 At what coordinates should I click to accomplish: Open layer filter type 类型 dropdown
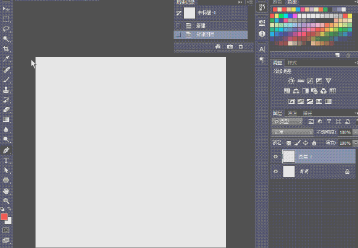coord(288,122)
